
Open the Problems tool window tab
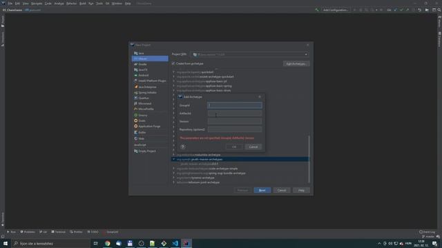[x=28, y=232]
